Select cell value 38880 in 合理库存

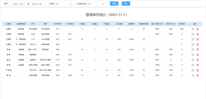pos(131,39)
